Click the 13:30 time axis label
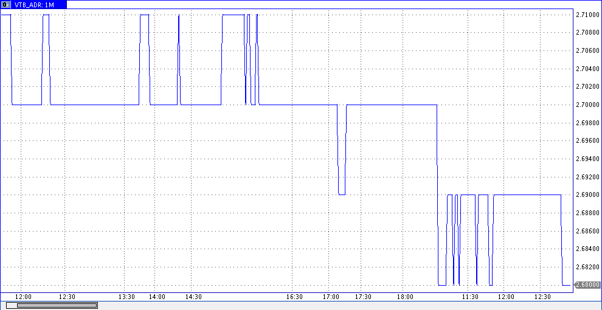 [126, 297]
